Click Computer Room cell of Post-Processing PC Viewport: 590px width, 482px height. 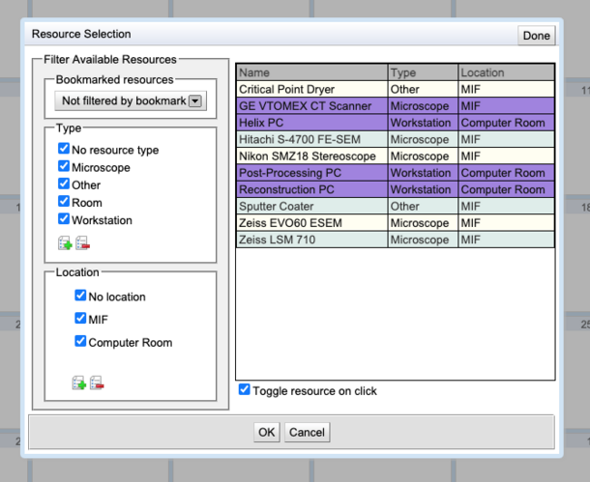tap(507, 173)
